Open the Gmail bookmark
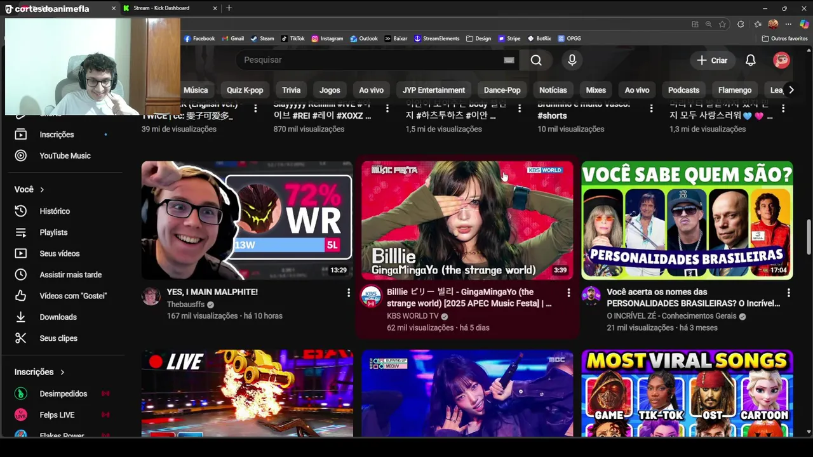This screenshot has height=457, width=813. click(x=232, y=38)
